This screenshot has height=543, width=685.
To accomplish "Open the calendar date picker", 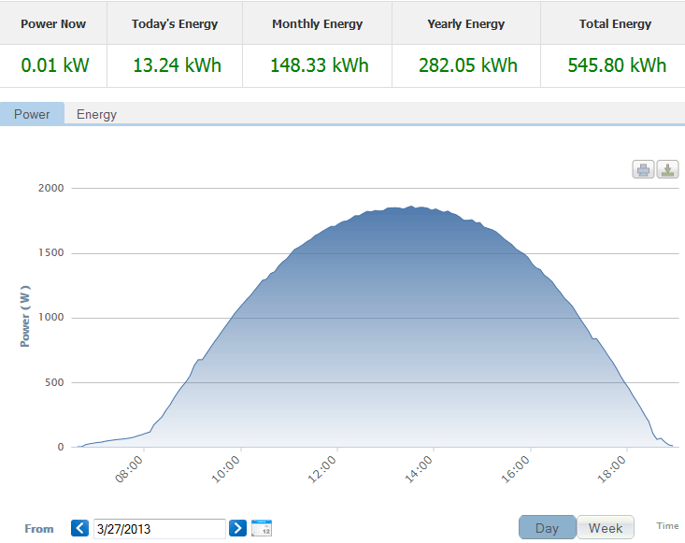I will point(262,528).
